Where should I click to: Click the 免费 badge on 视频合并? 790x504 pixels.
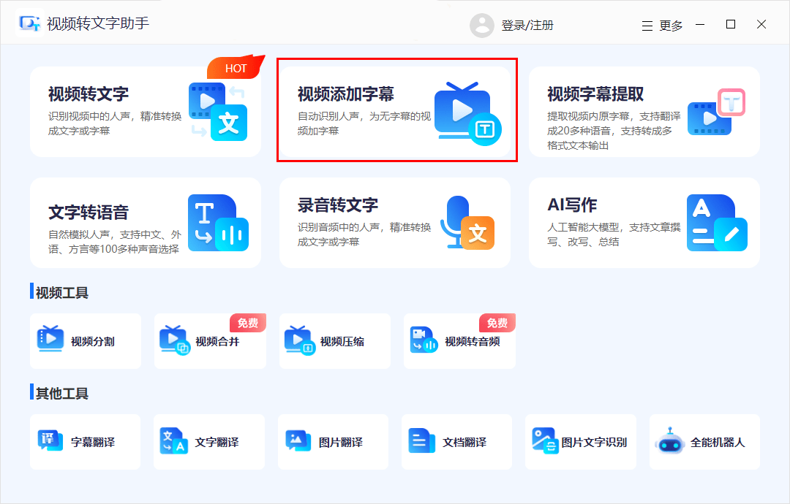tap(247, 323)
